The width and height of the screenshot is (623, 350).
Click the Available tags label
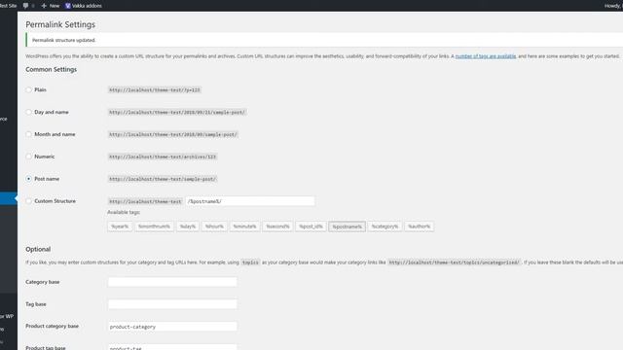(x=124, y=212)
